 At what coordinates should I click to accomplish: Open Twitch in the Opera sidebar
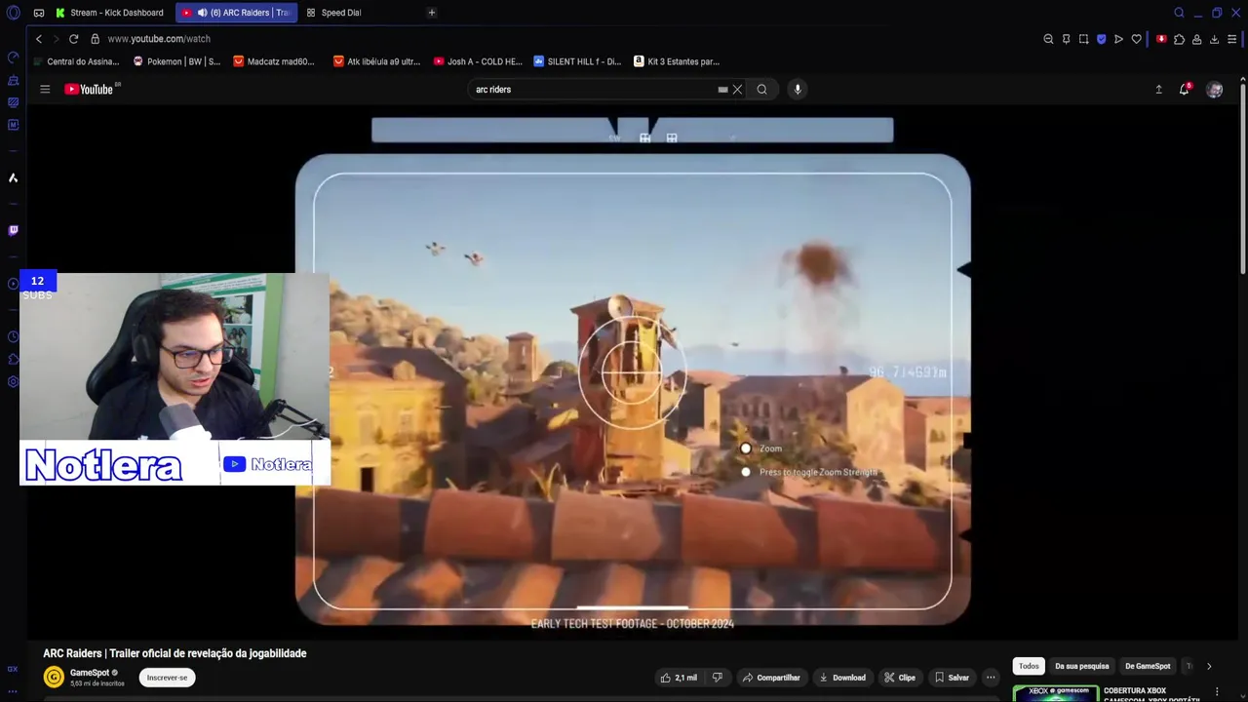click(13, 230)
